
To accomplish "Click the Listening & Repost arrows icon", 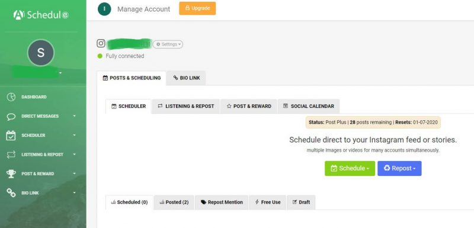I will coord(11,155).
